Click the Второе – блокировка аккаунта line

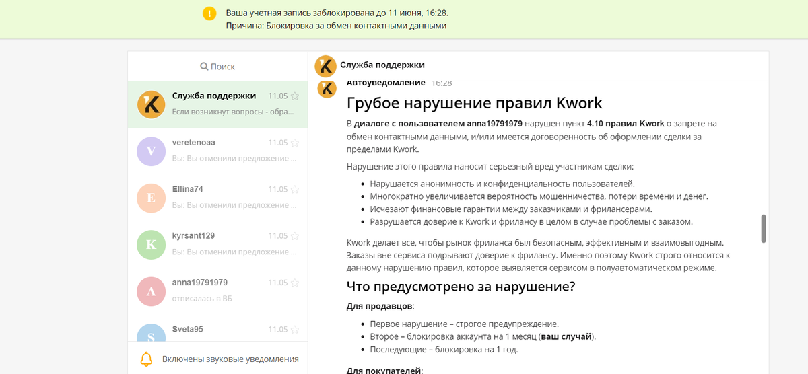click(483, 336)
